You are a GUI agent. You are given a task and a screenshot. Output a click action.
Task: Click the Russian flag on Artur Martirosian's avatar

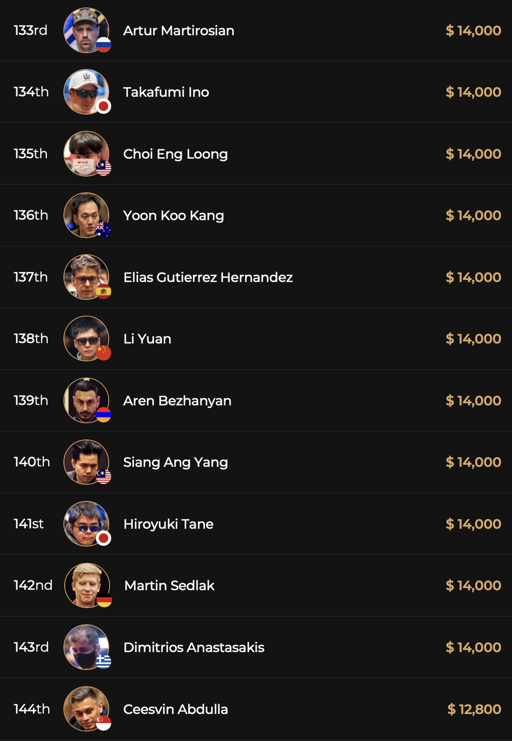(104, 44)
